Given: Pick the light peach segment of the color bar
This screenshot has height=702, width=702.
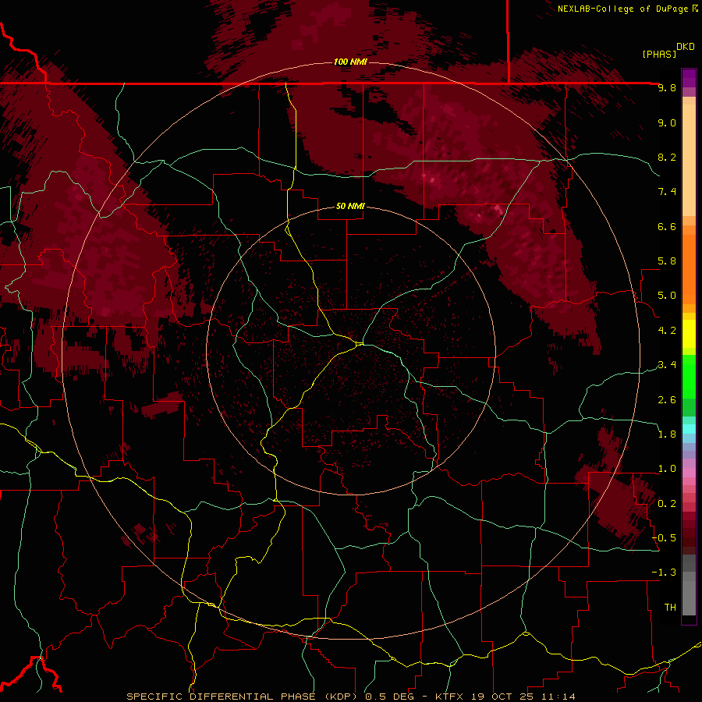Looking at the screenshot, I should [x=689, y=160].
